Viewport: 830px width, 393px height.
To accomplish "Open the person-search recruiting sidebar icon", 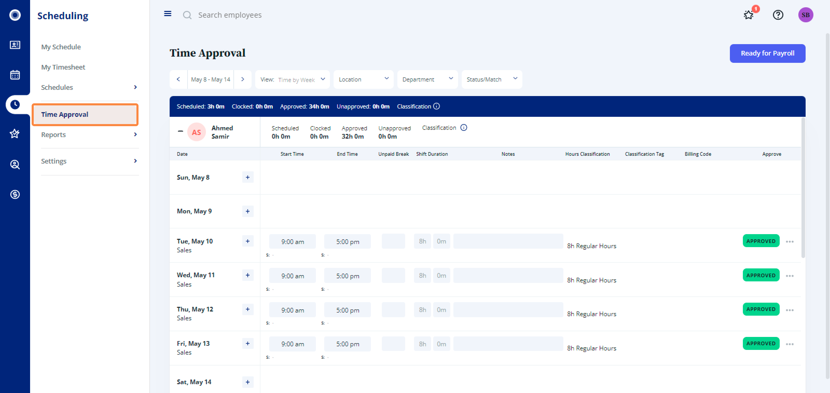I will [15, 165].
